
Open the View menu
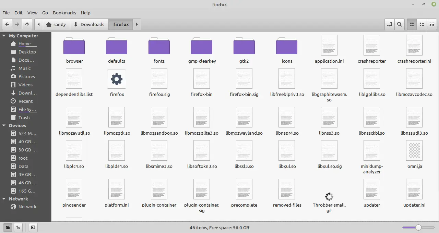(32, 13)
